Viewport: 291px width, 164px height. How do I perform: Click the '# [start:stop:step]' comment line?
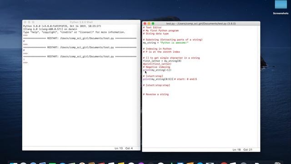point(156,85)
